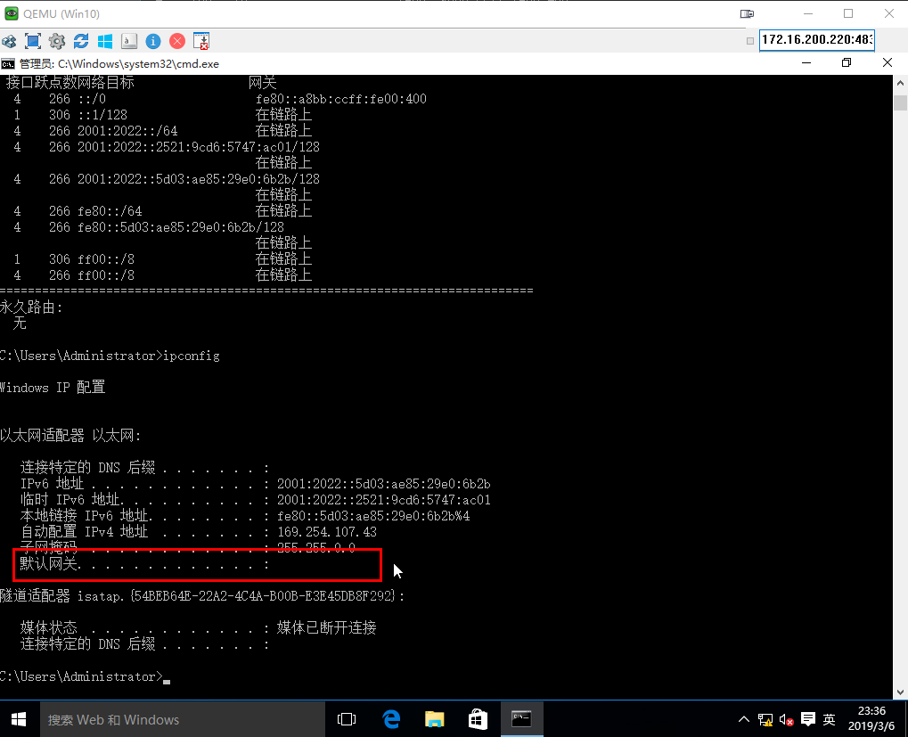Expand hidden system tray icons chevron
The width and height of the screenshot is (908, 737).
click(744, 719)
